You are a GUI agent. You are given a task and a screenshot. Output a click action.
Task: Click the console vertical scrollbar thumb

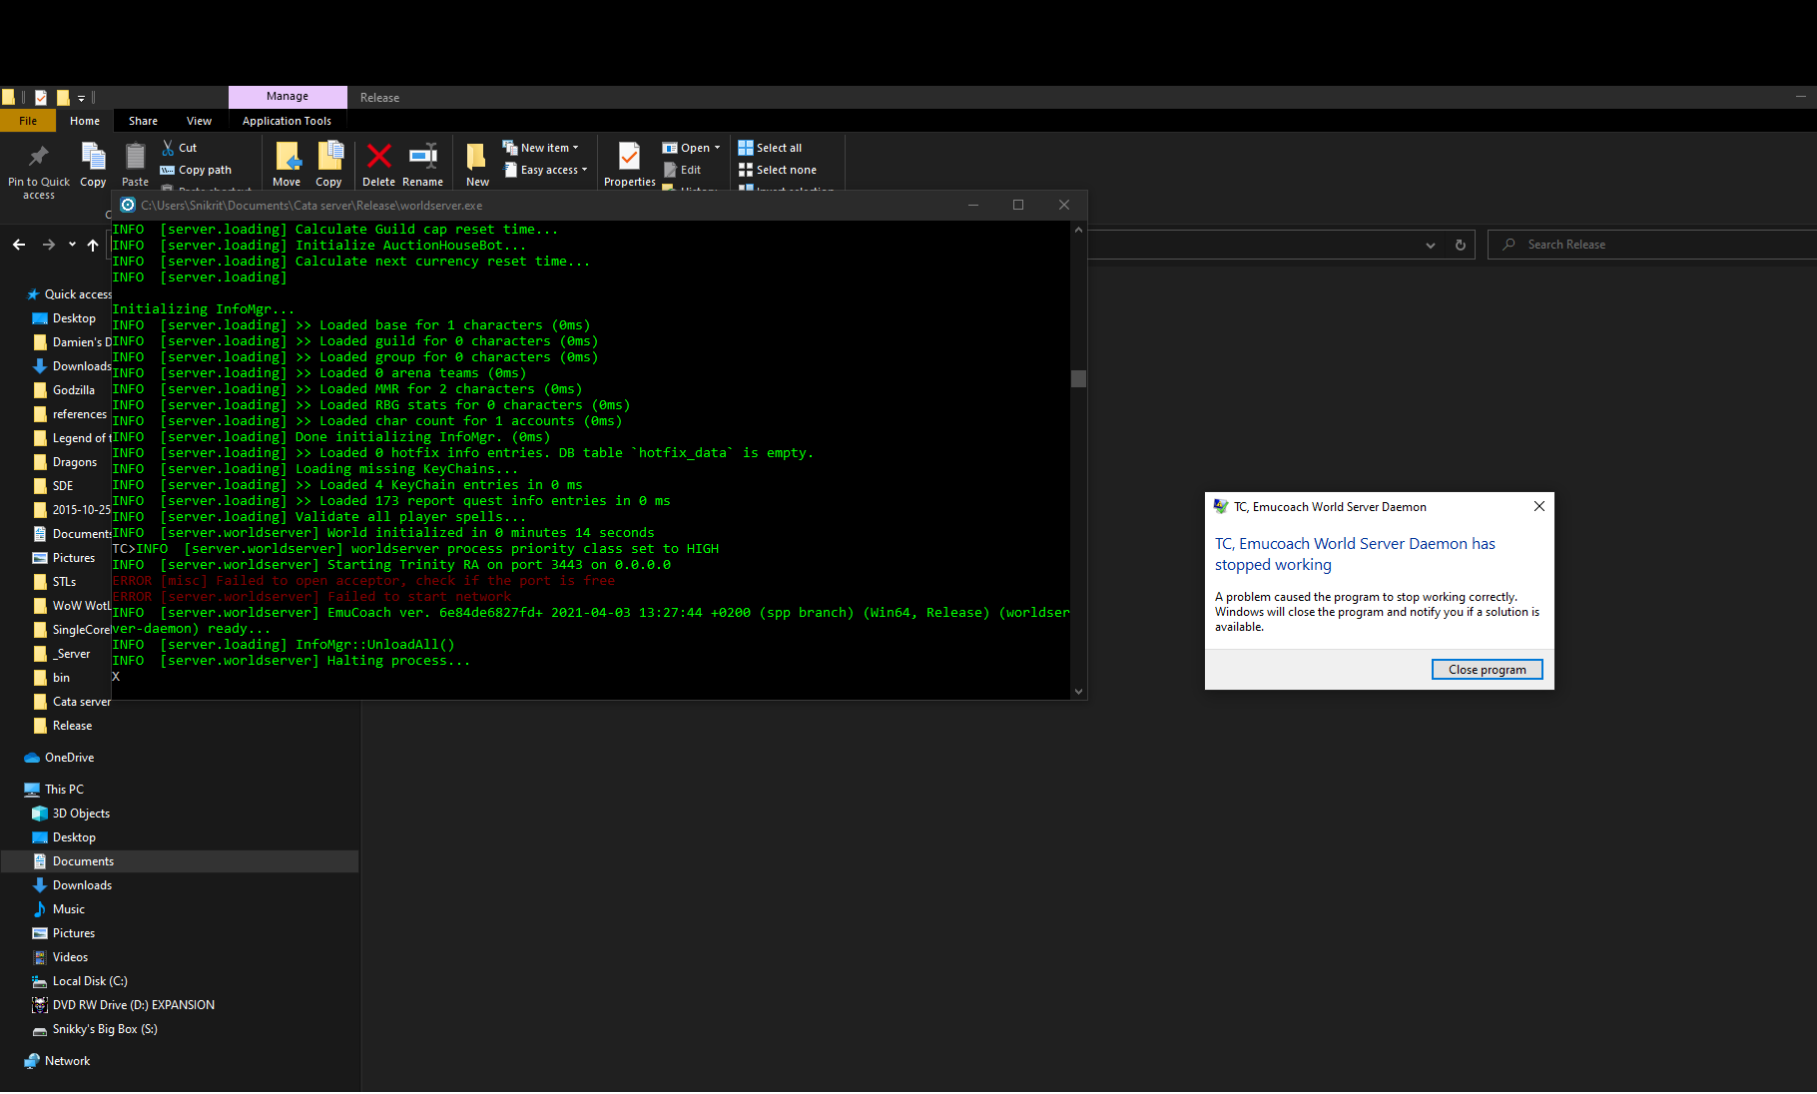[x=1078, y=378]
